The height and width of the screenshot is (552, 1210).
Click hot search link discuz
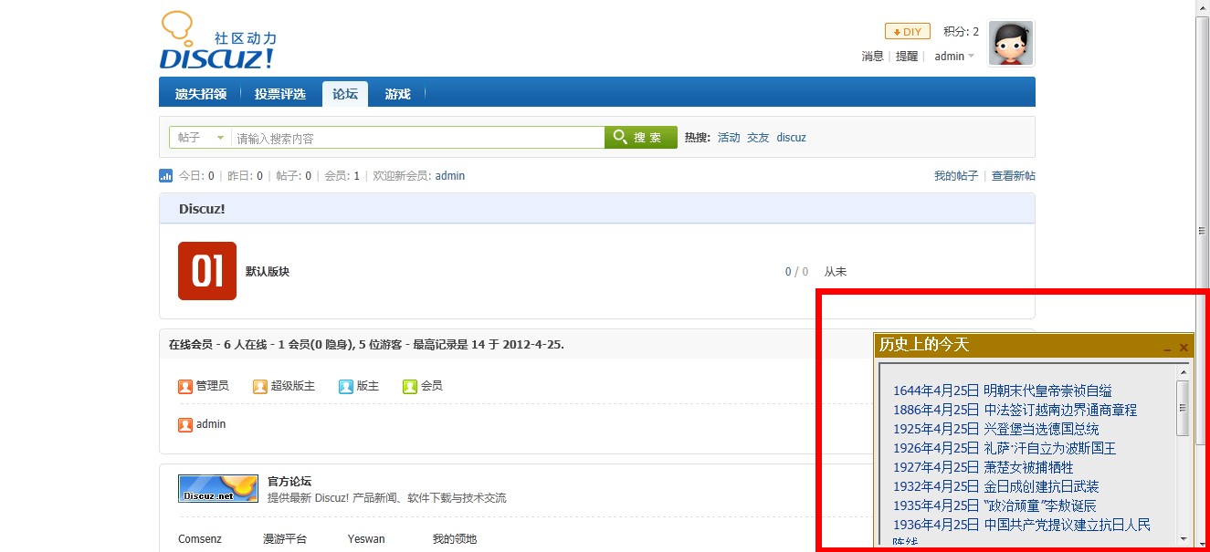(792, 138)
